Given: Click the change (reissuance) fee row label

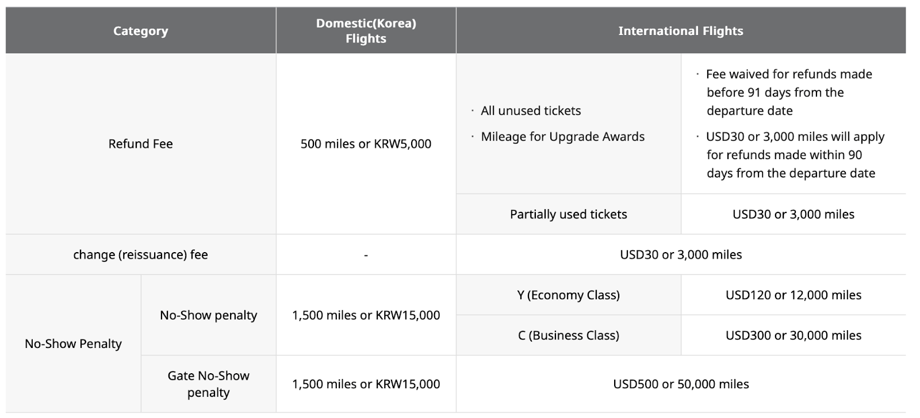Looking at the screenshot, I should click(x=140, y=254).
